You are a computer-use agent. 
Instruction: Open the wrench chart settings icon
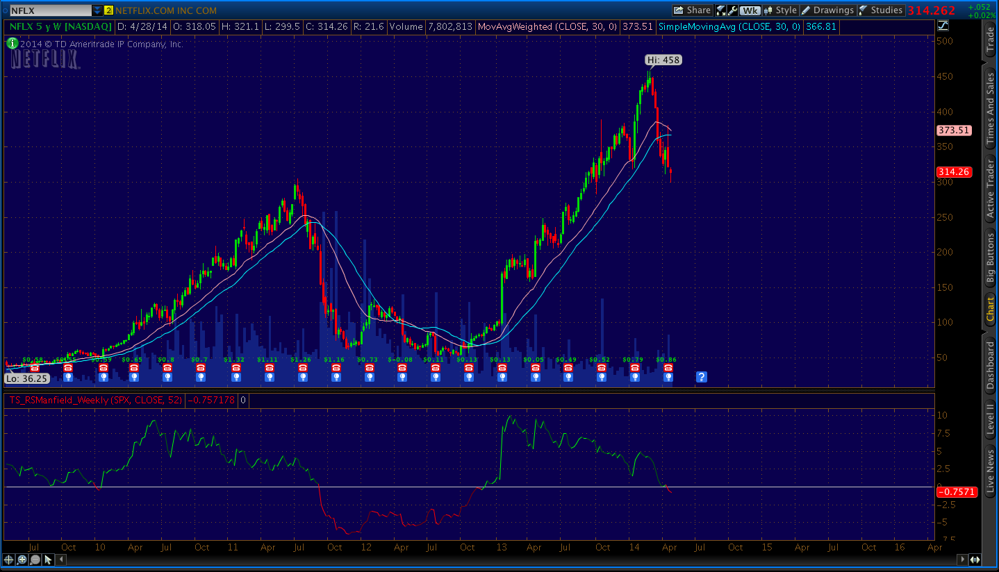732,10
